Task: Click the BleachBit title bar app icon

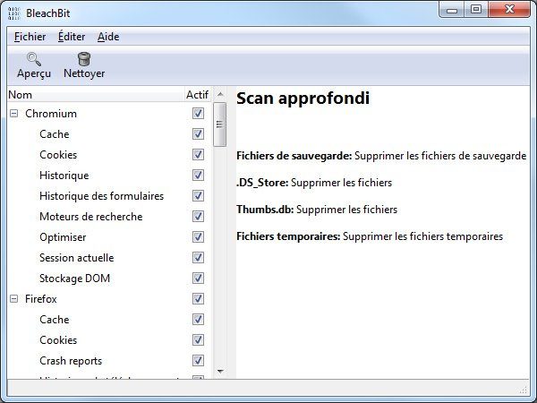Action: click(13, 13)
